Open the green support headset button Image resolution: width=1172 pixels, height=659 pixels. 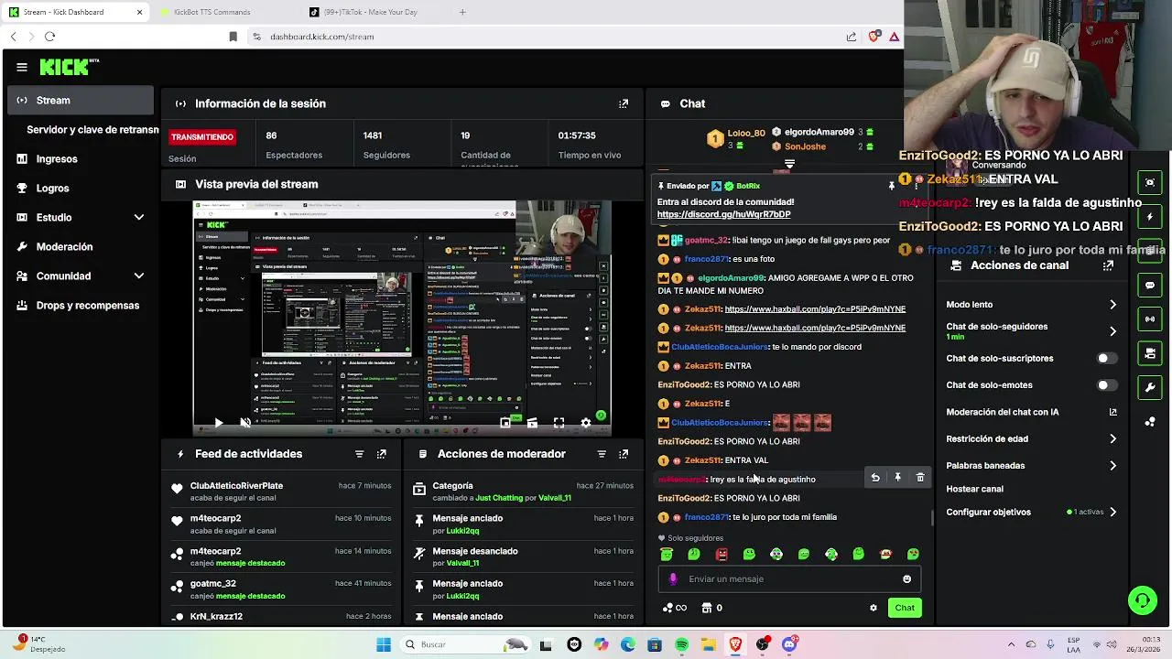[x=1142, y=600]
